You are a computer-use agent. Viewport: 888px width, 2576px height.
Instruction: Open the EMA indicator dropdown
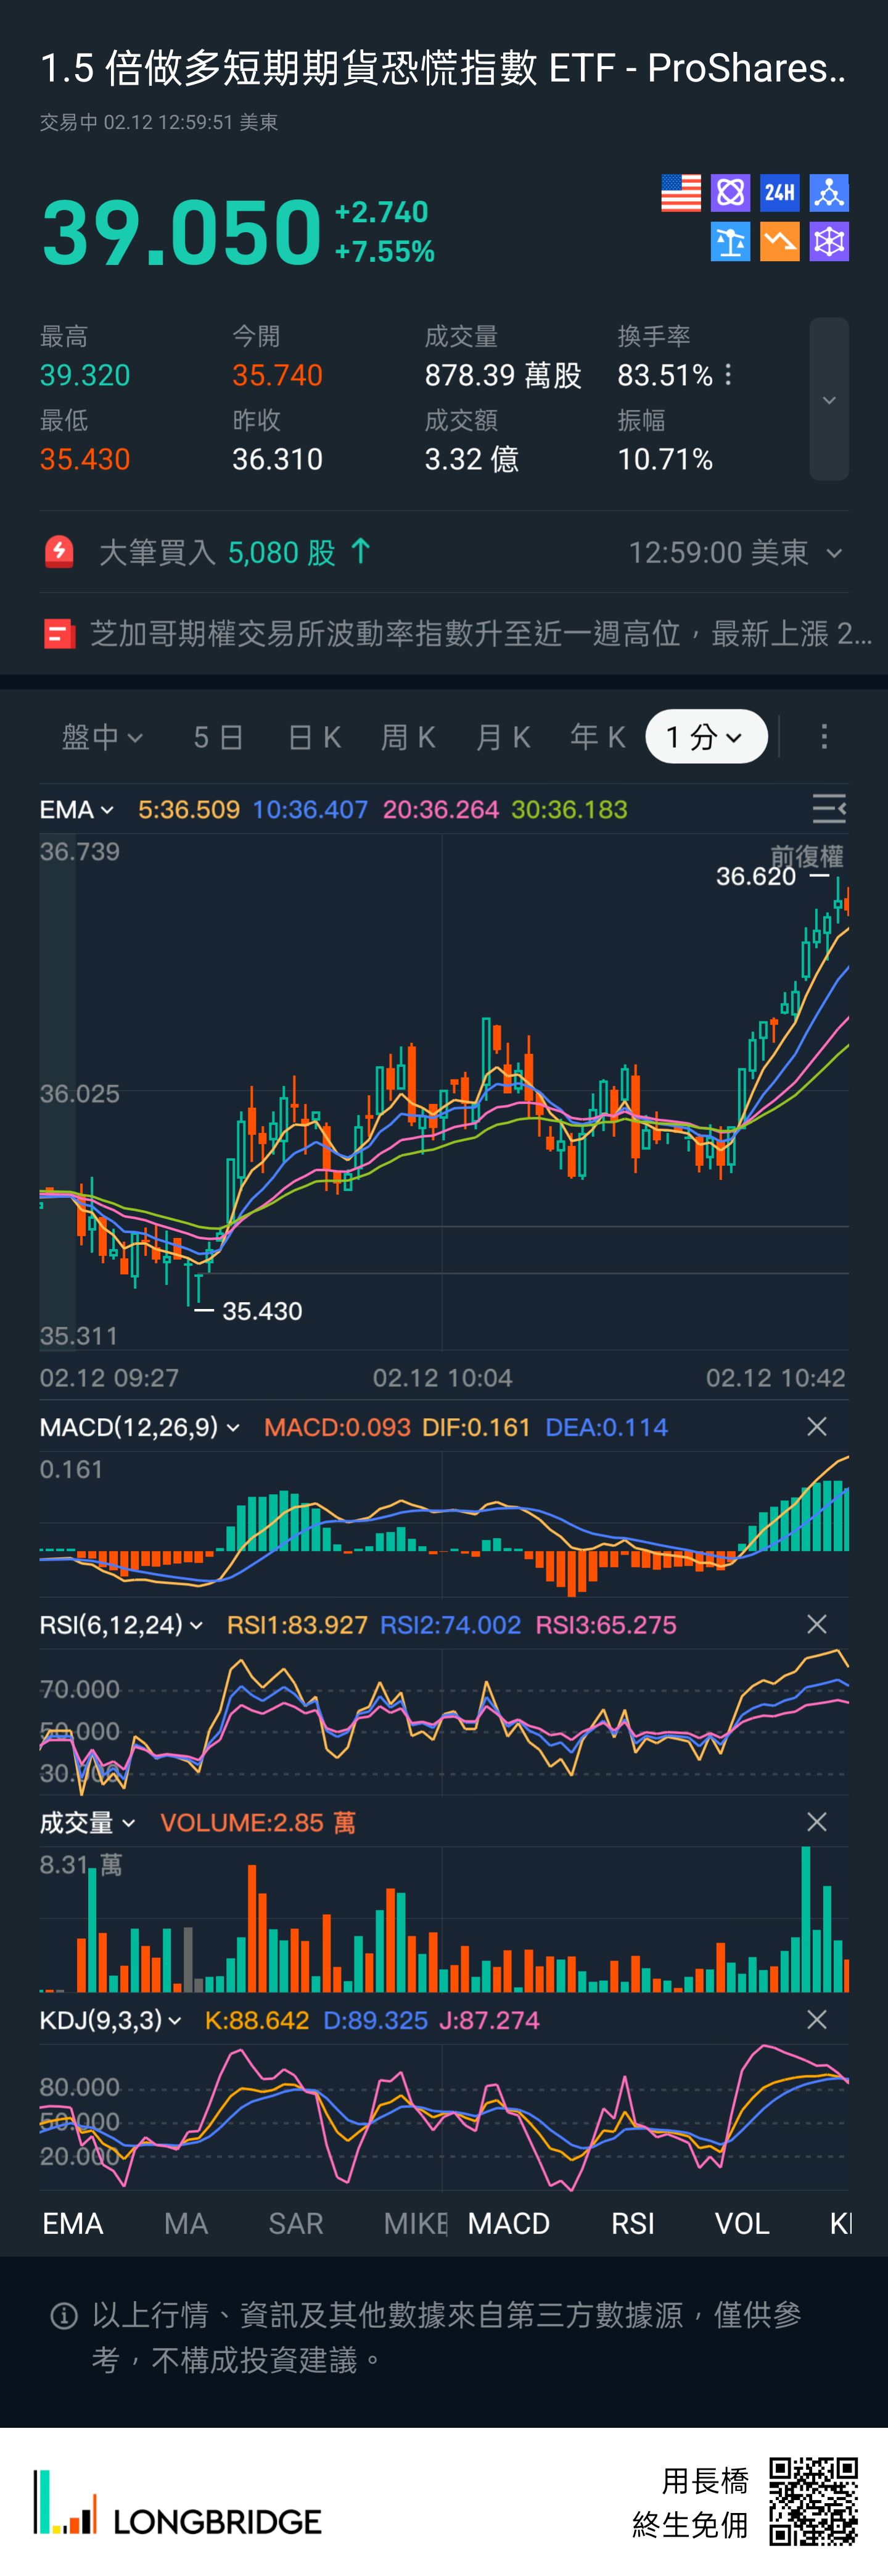pos(76,810)
